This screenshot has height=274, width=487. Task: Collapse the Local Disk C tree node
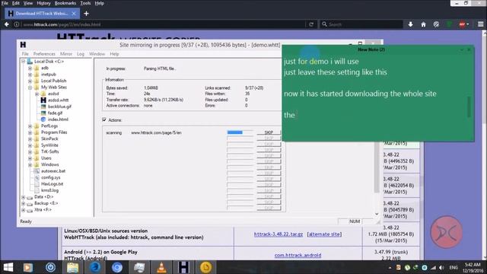[x=24, y=62]
